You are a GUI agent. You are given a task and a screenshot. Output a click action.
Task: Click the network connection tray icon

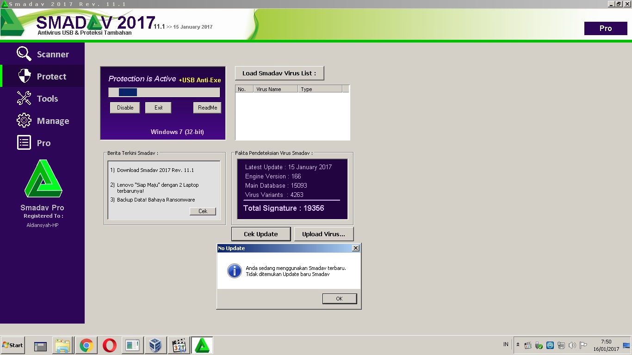click(561, 345)
